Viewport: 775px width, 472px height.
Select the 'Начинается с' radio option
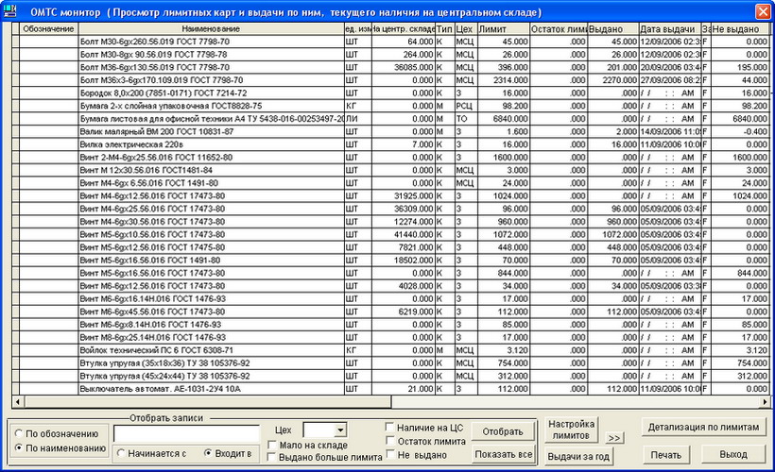click(x=121, y=453)
